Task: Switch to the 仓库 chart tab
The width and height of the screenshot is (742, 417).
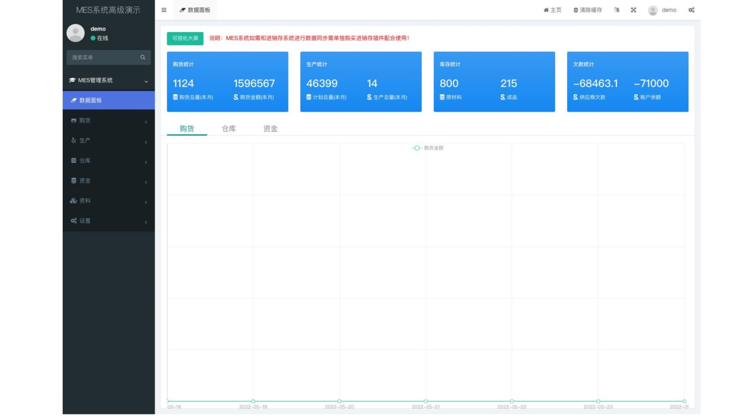Action: pos(229,128)
